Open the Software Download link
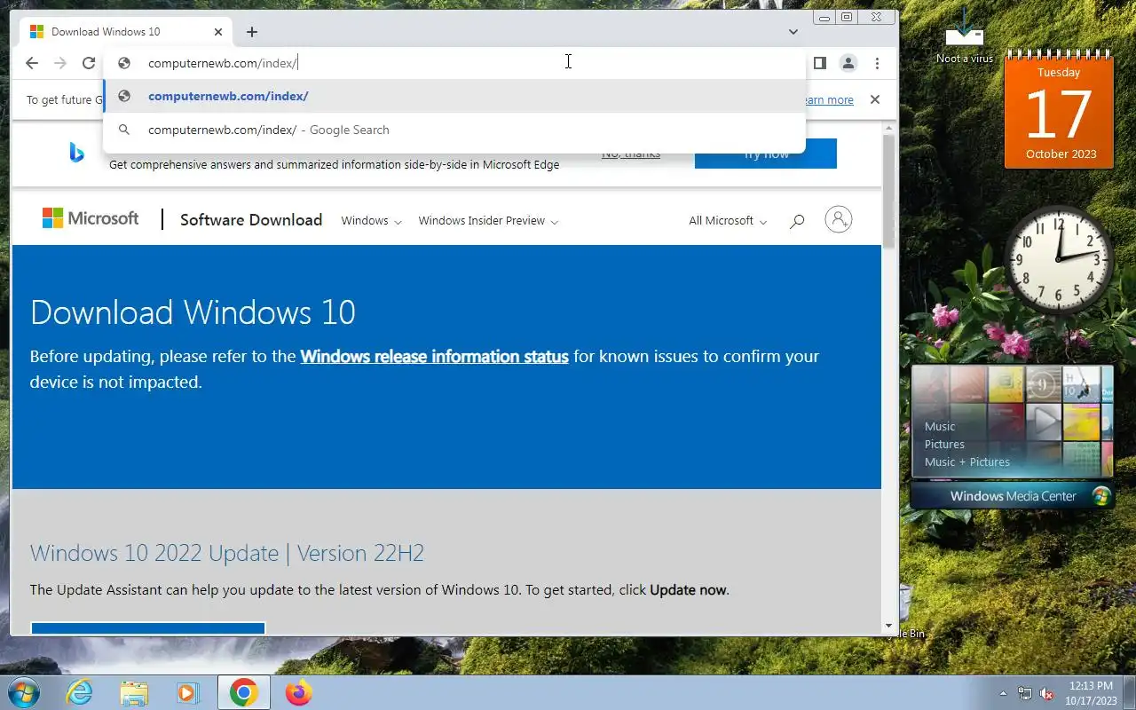Viewport: 1136px width, 710px height. click(251, 220)
